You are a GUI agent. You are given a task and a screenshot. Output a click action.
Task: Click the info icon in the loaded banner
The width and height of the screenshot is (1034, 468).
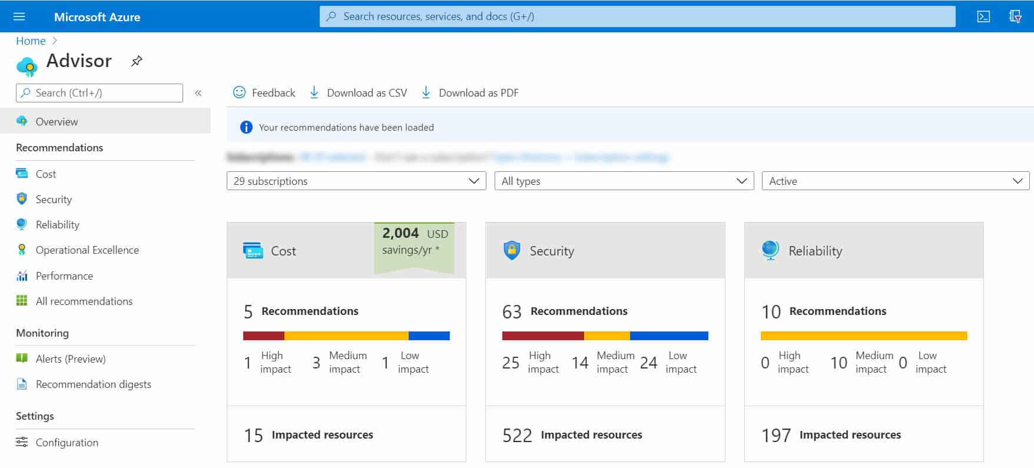tap(246, 127)
